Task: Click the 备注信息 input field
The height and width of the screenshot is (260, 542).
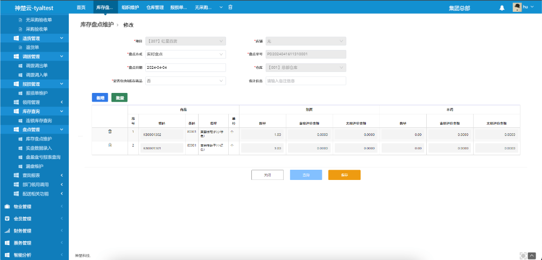Action: click(x=305, y=81)
